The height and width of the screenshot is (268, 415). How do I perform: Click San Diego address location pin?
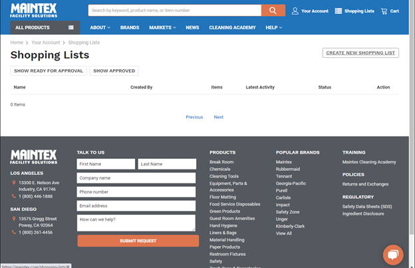14,219
